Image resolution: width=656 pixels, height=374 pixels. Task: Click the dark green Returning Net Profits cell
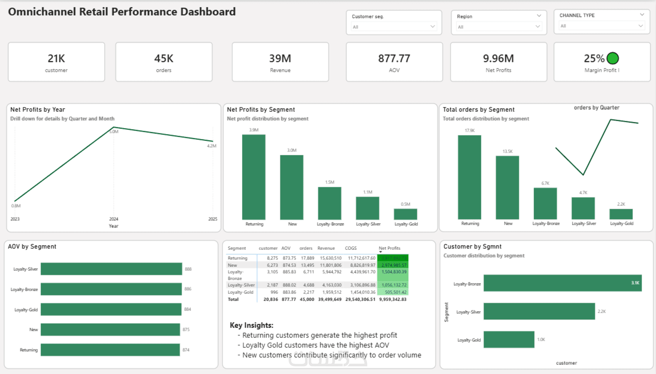[x=393, y=258]
